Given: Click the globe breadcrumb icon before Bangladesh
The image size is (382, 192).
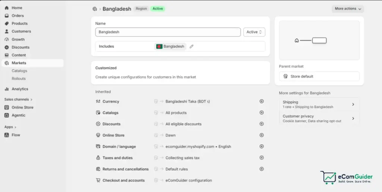Looking at the screenshot, I should (x=95, y=9).
